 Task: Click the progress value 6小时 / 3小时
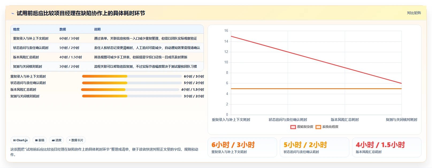pos(194,77)
